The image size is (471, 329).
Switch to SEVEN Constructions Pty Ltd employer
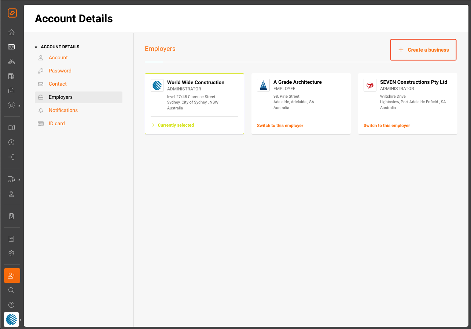pyautogui.click(x=386, y=125)
